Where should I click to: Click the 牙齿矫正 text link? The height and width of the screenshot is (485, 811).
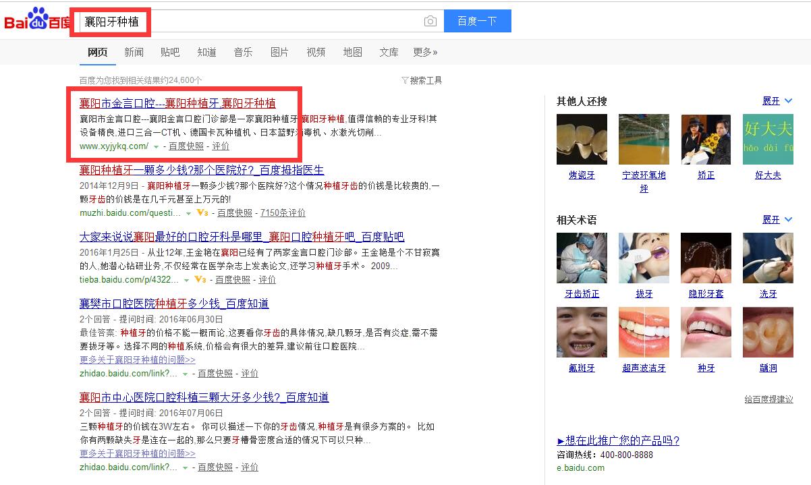(x=582, y=294)
